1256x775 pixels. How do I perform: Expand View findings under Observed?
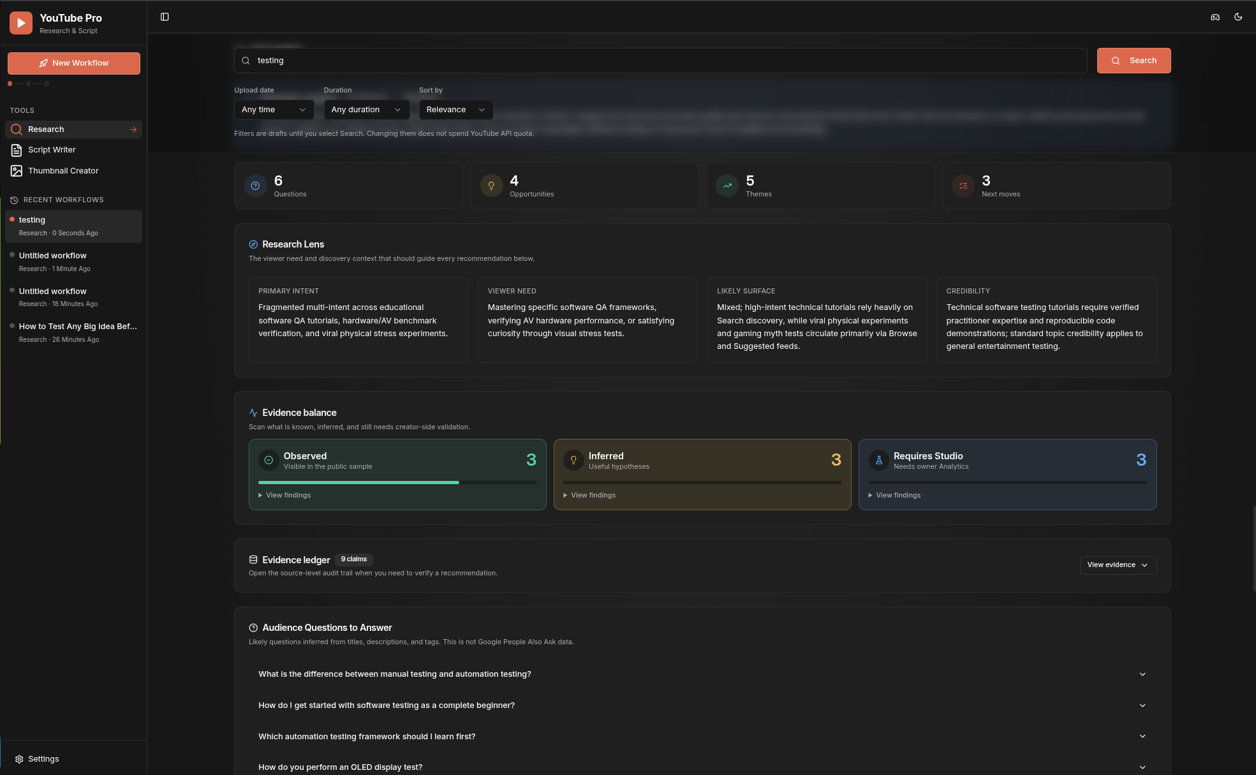(x=284, y=495)
